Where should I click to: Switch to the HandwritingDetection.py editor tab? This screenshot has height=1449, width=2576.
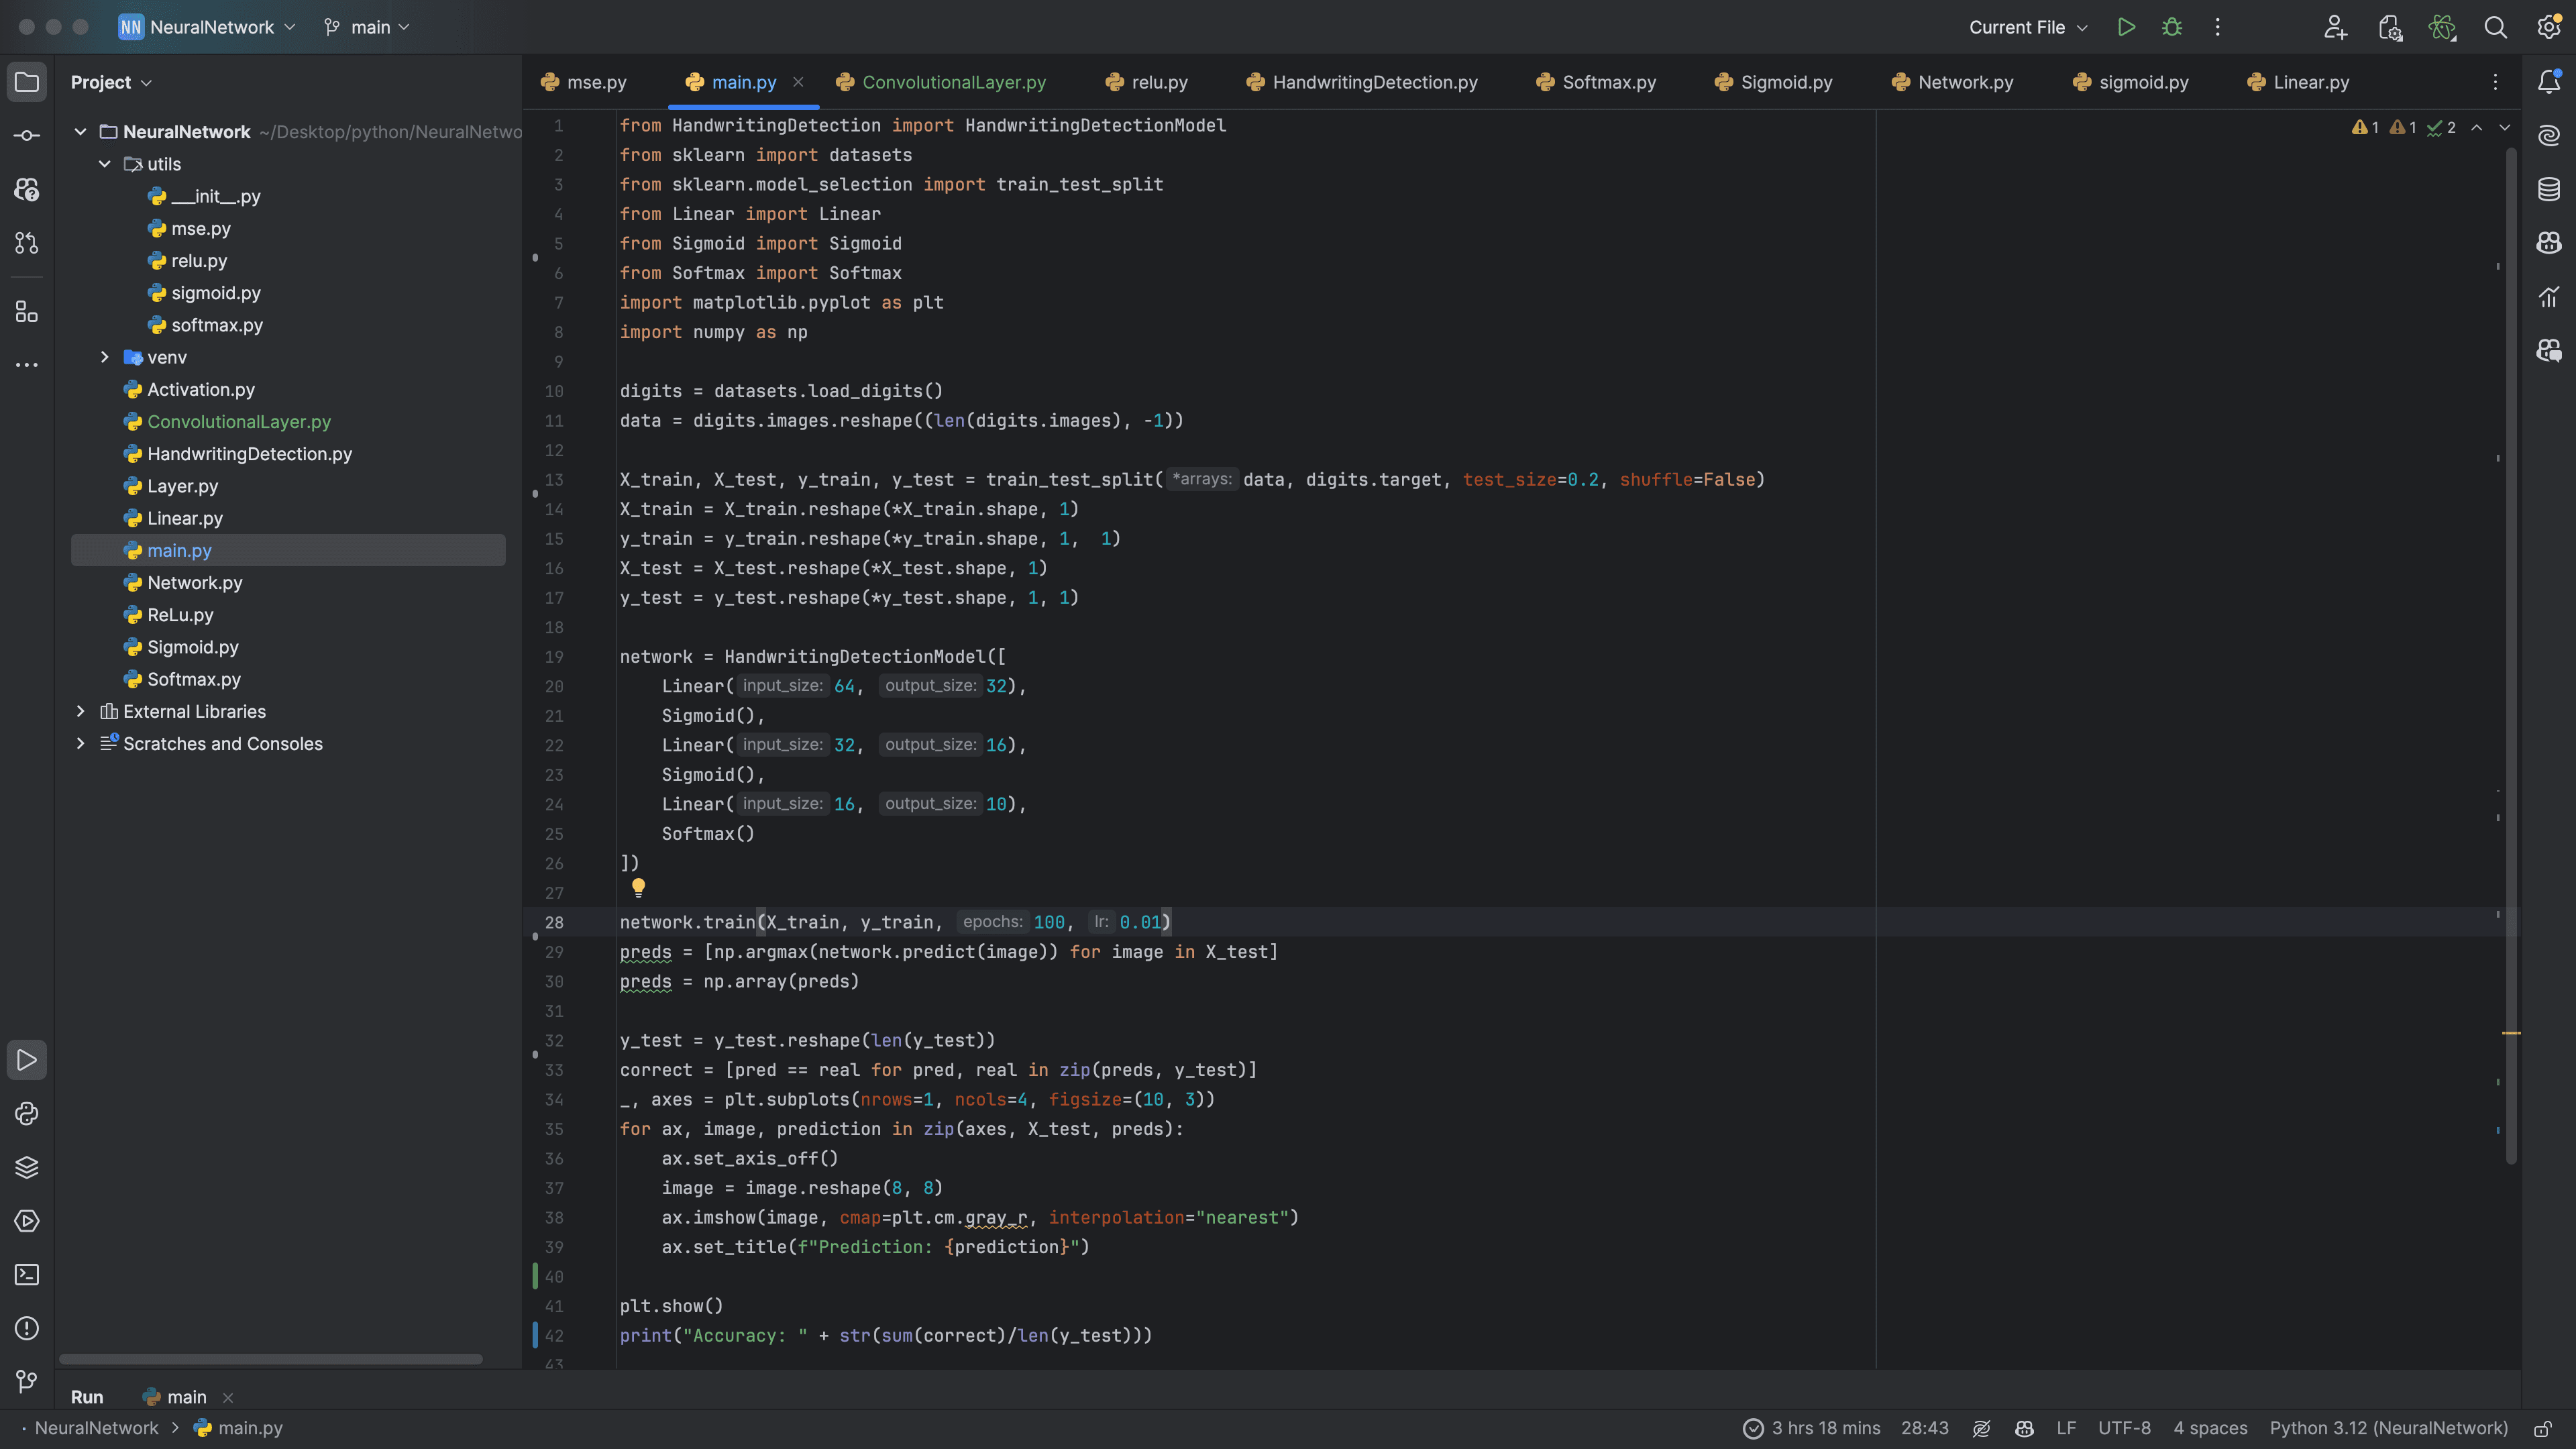coord(1362,82)
